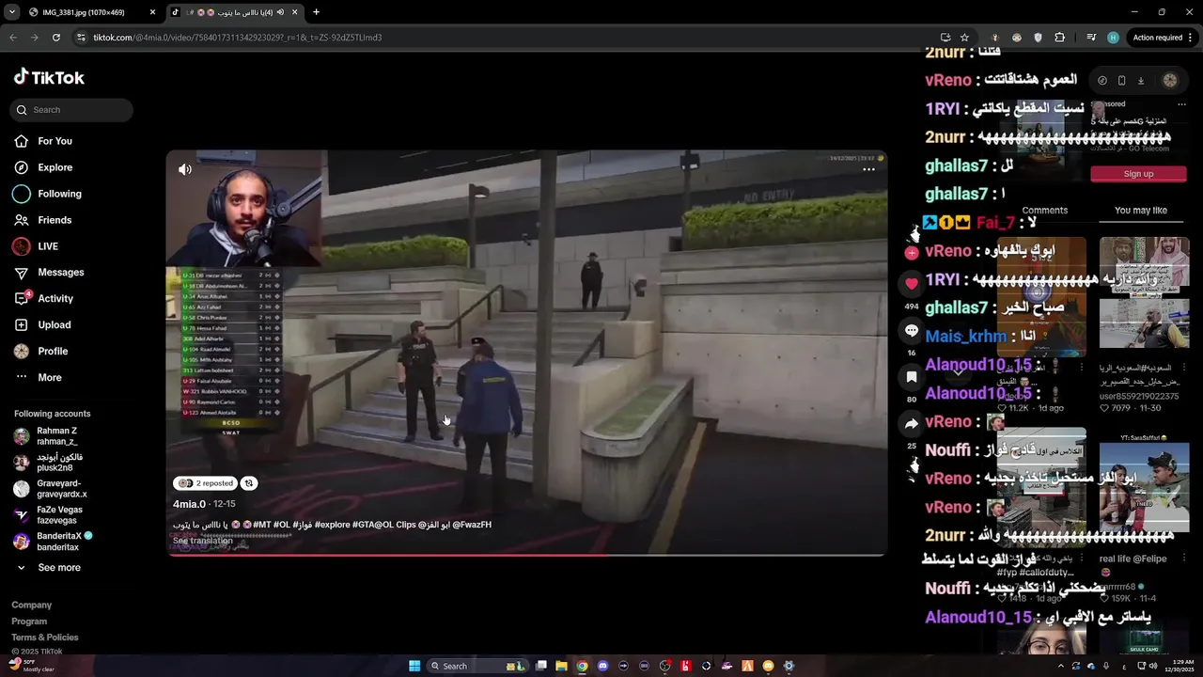The image size is (1203, 677).
Task: Close the TikTok browser tab
Action: point(295,12)
